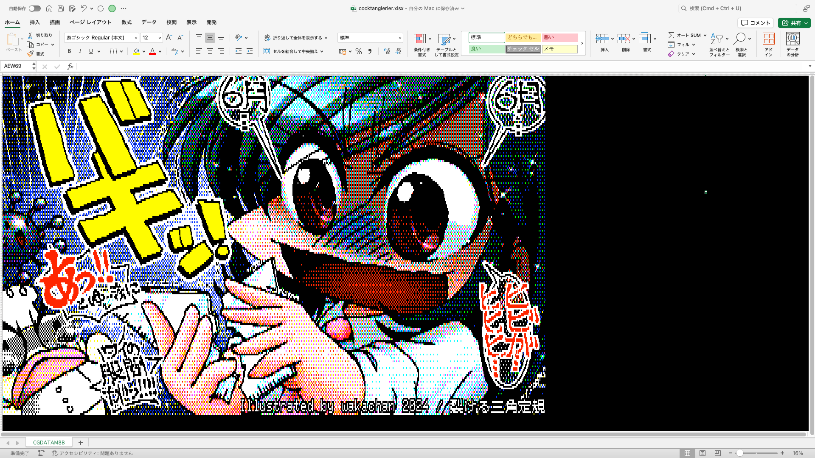The height and width of the screenshot is (458, 815).
Task: Expand the cell styles gallery arrow
Action: click(582, 43)
